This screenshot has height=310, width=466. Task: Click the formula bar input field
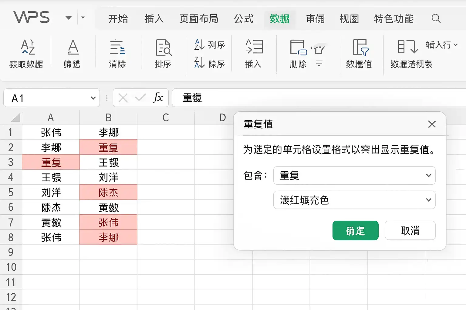pos(319,98)
